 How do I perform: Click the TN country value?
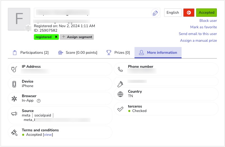(131, 96)
